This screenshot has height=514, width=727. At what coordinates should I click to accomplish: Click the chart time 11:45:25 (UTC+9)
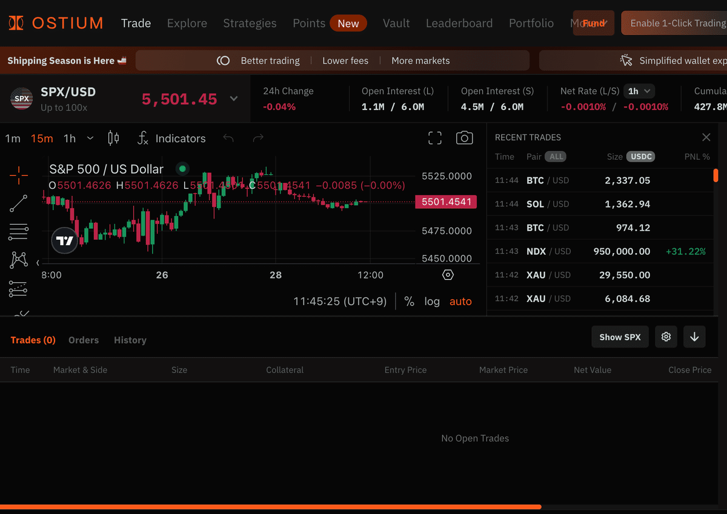[340, 301]
